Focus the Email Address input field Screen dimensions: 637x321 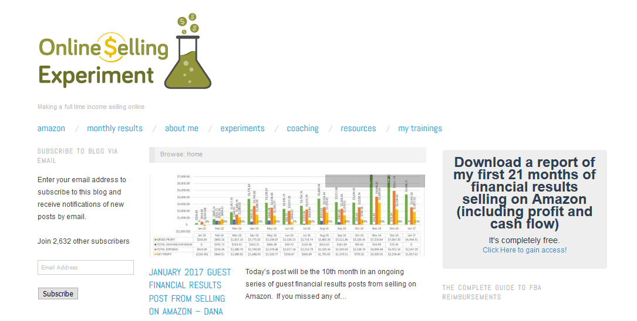(x=86, y=268)
